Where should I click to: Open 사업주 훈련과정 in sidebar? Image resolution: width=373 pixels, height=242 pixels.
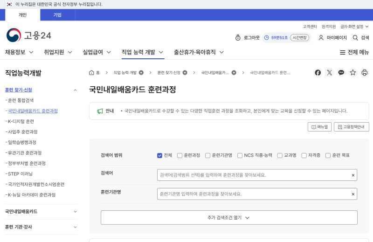(x=22, y=132)
